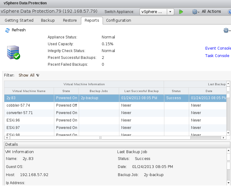Open the gear menu below All Actions
Image resolution: width=231 pixels, height=186 pixels.
click(x=227, y=30)
